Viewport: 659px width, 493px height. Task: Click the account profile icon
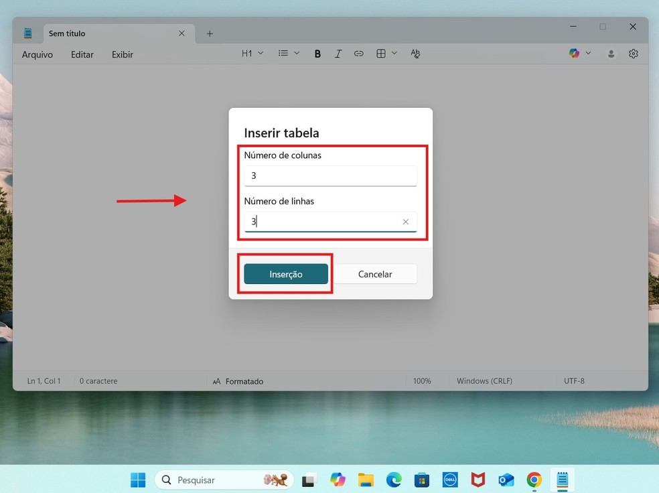tap(611, 54)
